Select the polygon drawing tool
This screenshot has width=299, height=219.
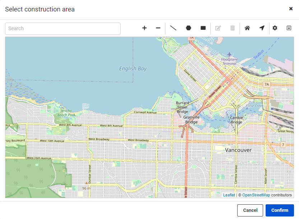point(188,28)
